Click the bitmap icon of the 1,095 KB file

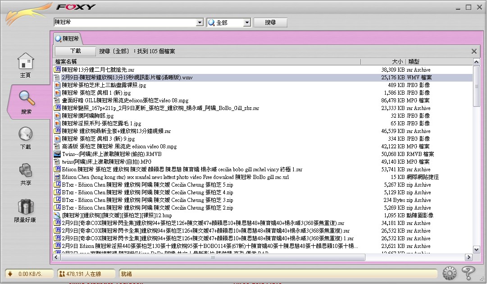tap(57, 215)
